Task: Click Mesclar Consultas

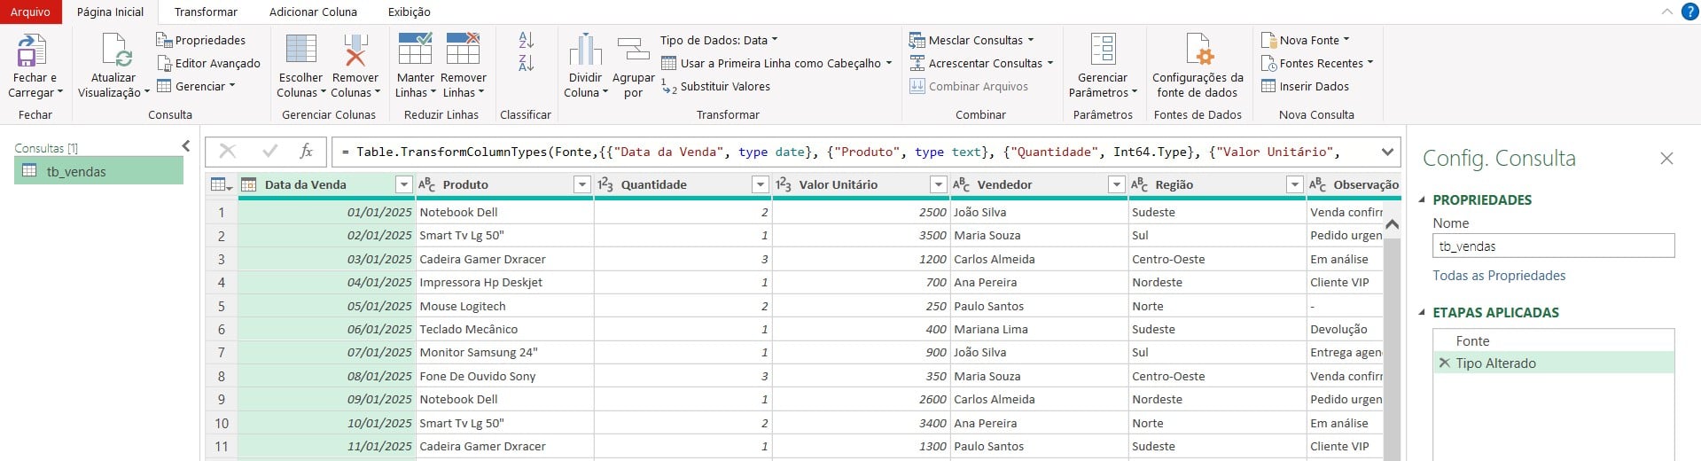Action: pos(971,40)
